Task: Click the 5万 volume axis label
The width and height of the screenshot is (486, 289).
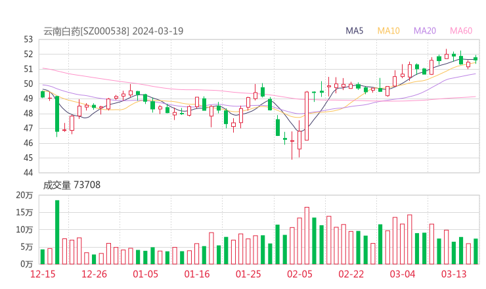Action: [27, 247]
